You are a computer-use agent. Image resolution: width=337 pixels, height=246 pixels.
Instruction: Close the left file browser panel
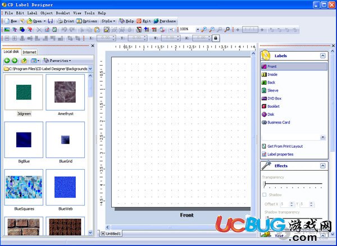click(93, 45)
